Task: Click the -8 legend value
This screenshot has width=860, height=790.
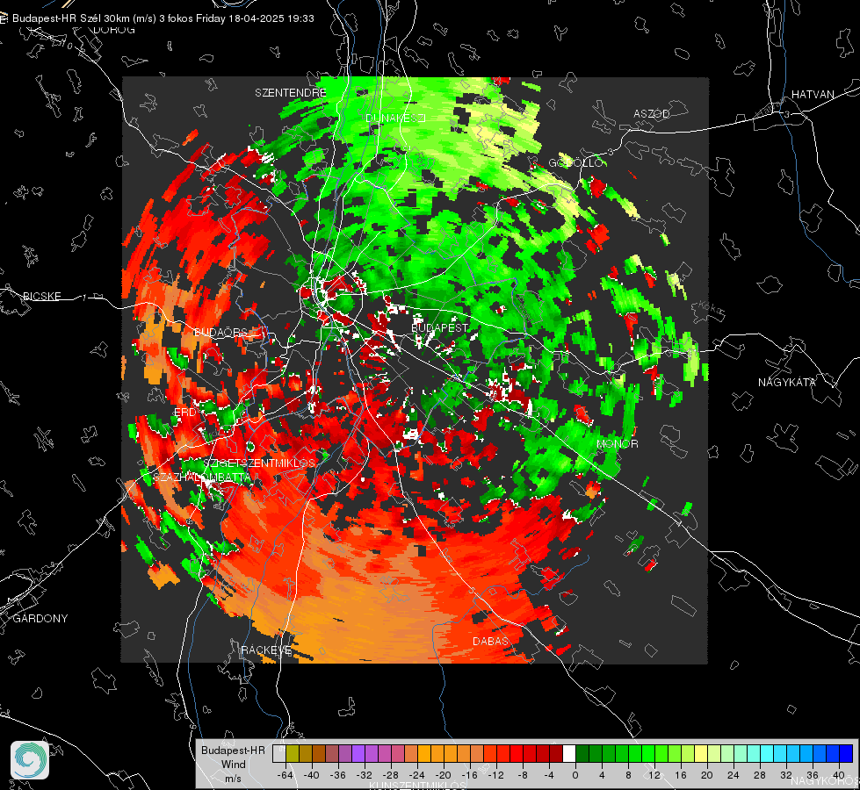Action: coord(522,775)
